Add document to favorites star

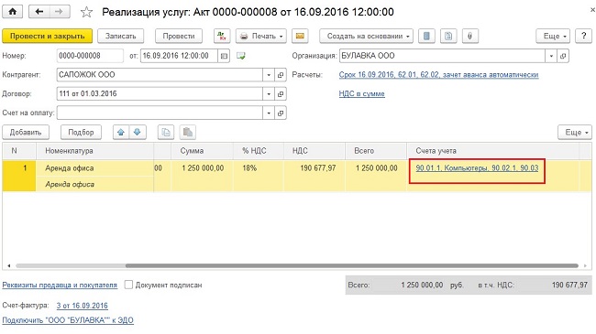pyautogui.click(x=86, y=12)
